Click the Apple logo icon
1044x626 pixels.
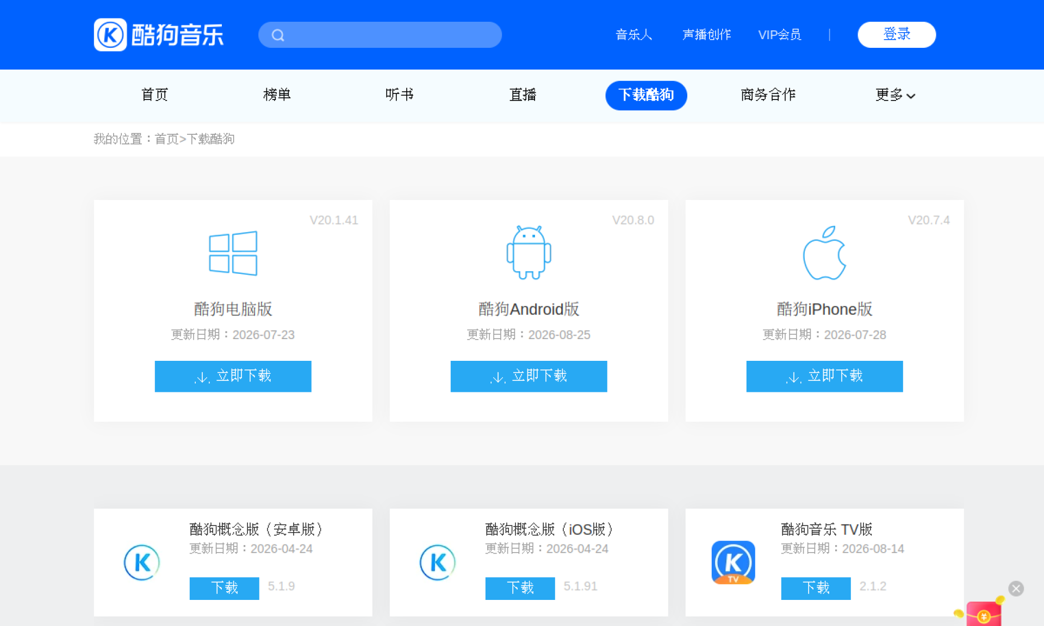(x=824, y=253)
